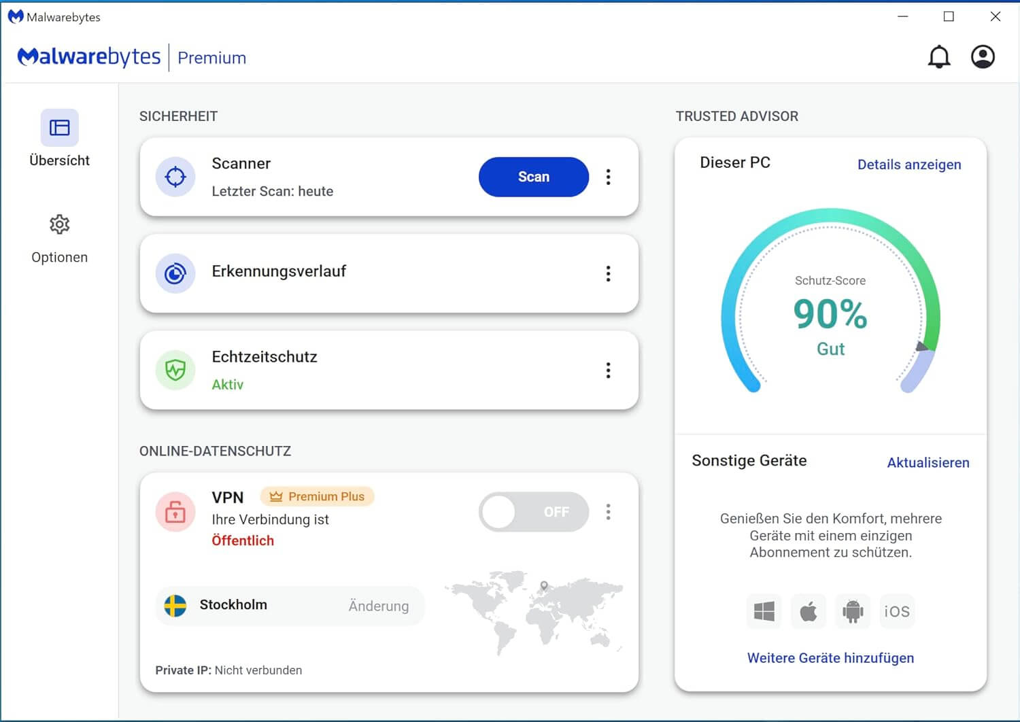Select the Scanner targeting icon

click(x=175, y=177)
